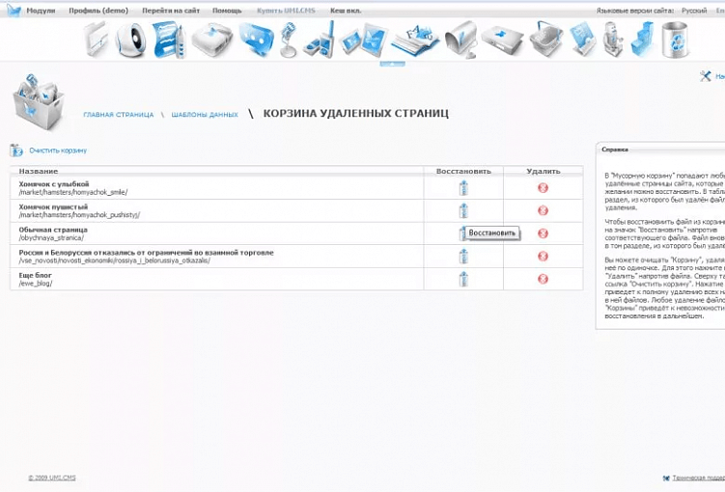Collapse the module icon panel handle
This screenshot has width=725, height=492.
[393, 65]
